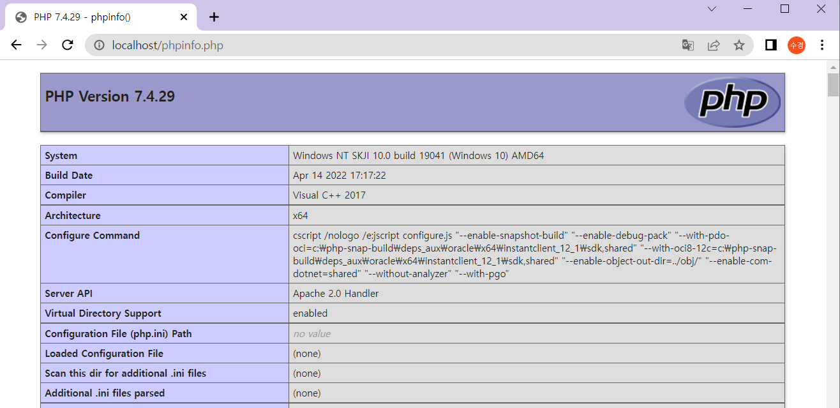Viewport: 840px width, 408px height.
Task: Bookmark this tab with the star
Action: pyautogui.click(x=739, y=45)
